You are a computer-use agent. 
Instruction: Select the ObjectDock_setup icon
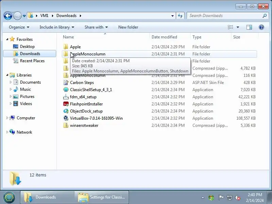66,111
